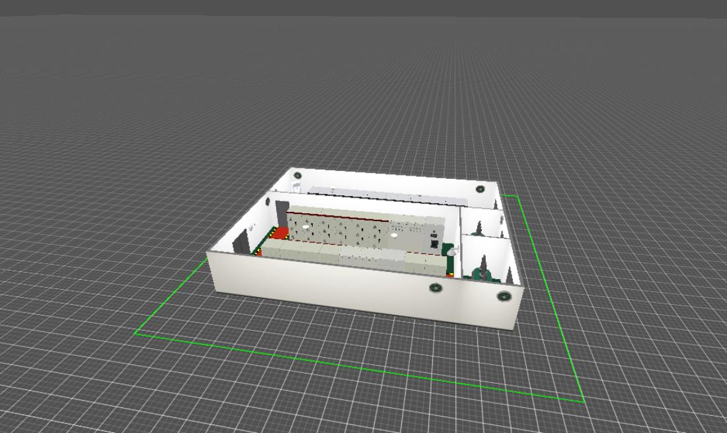Click the round marker on the front outer wall
The width and height of the screenshot is (727, 433).
pyautogui.click(x=435, y=288)
